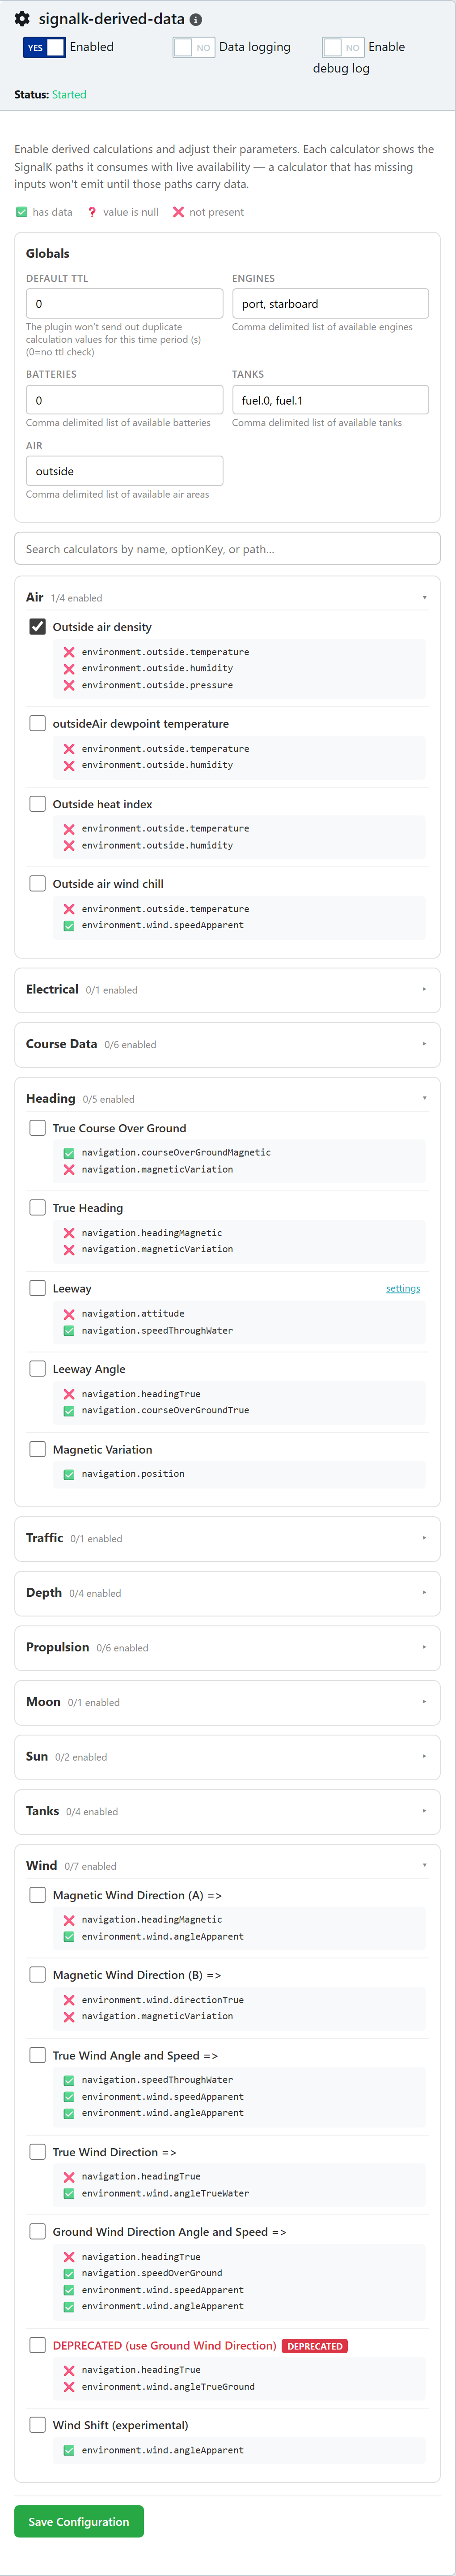Click red X beside environment.outside.pressure
Image resolution: width=456 pixels, height=2576 pixels.
pyautogui.click(x=69, y=685)
